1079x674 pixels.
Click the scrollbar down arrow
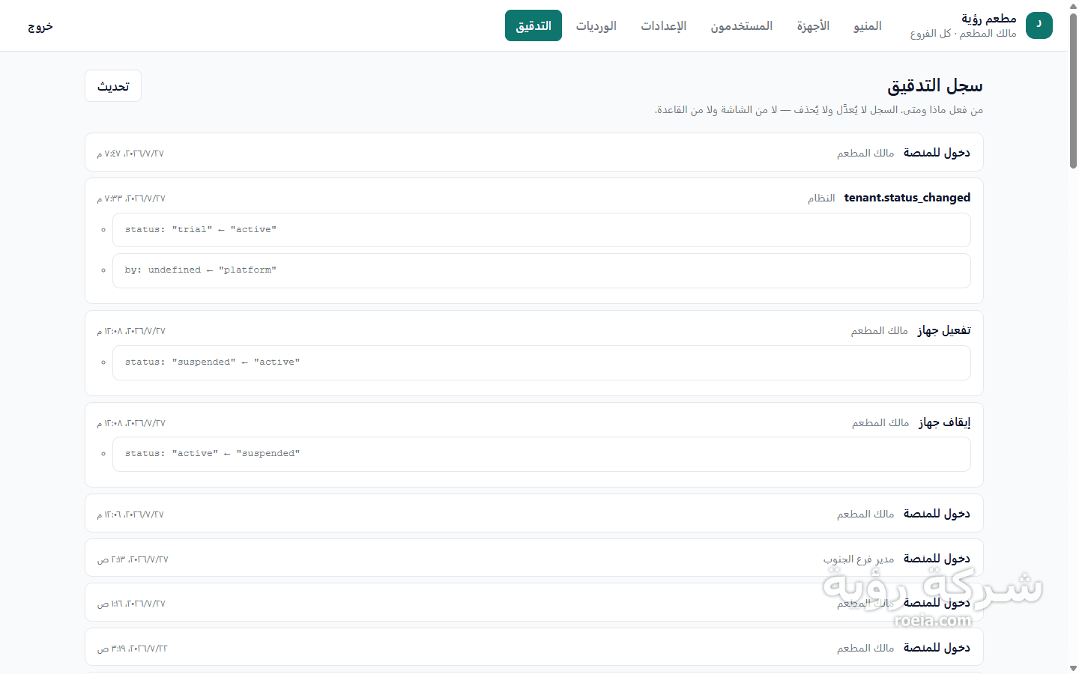pos(1073,668)
